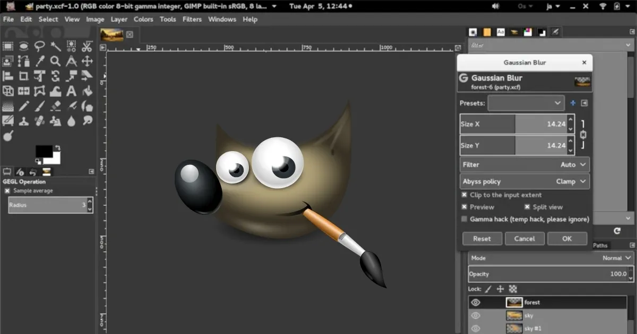
Task: Open the window title dropdown arrow
Action: point(274,6)
